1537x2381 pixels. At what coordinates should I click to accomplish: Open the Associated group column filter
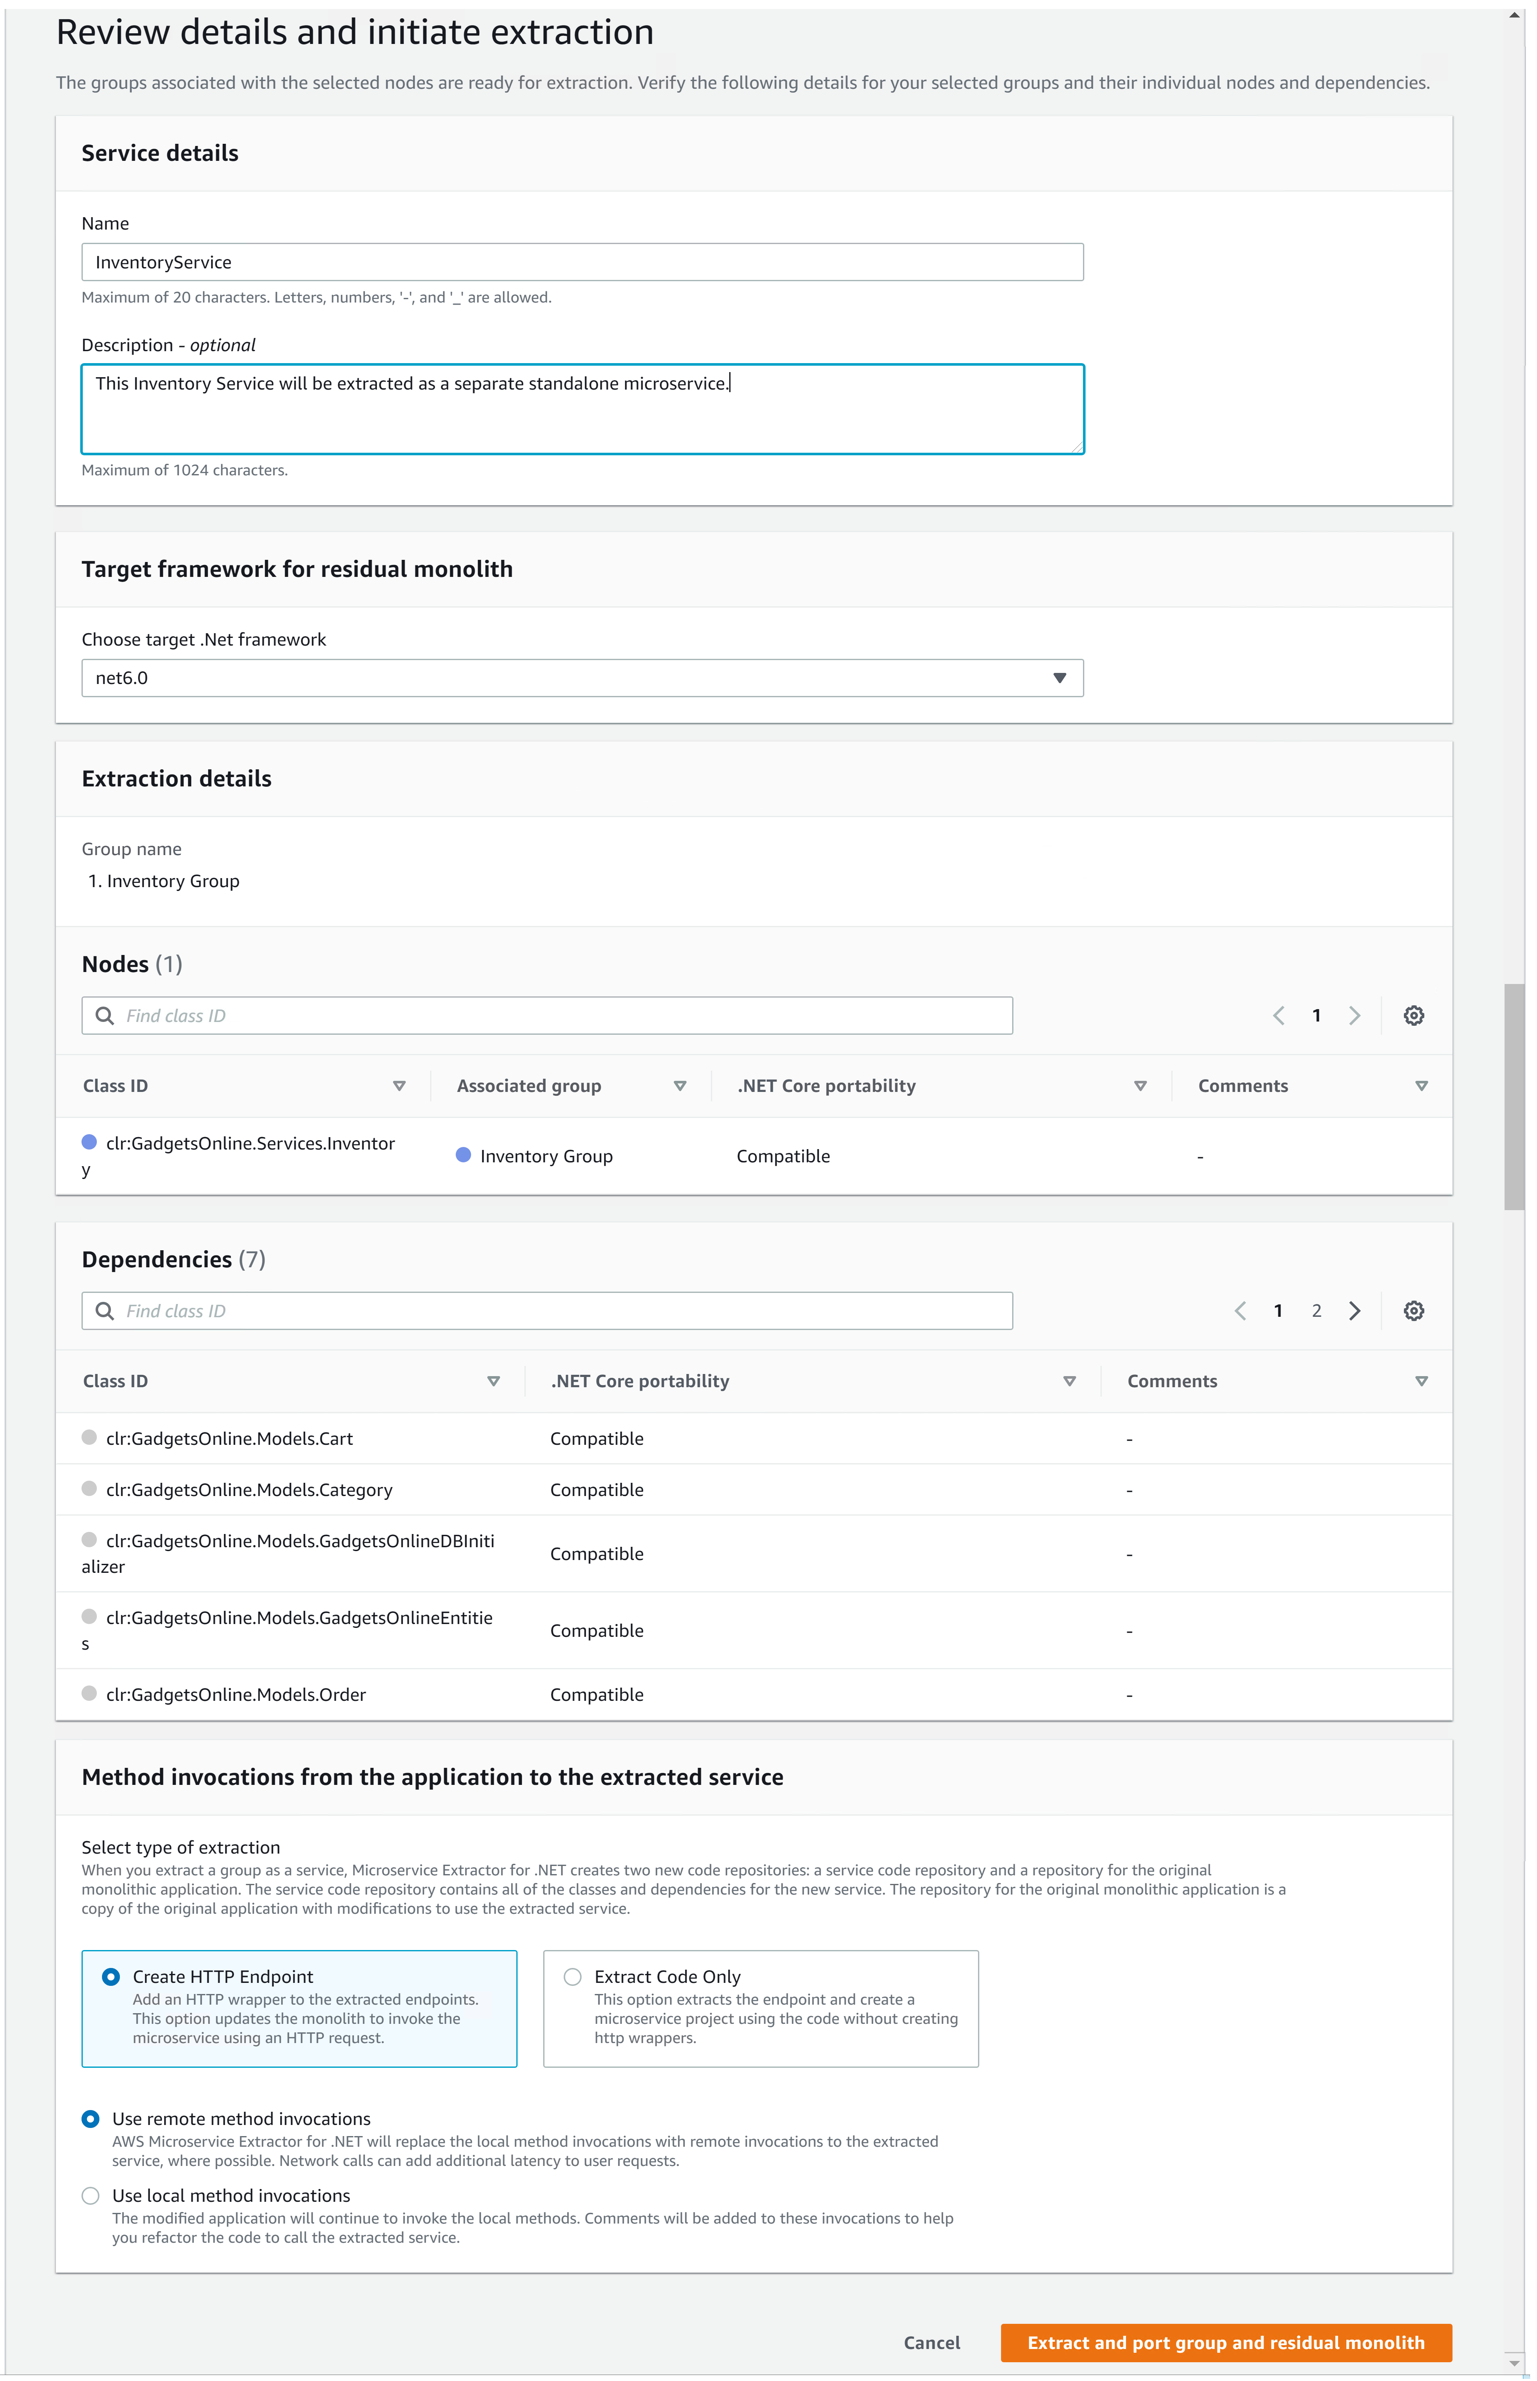pyautogui.click(x=680, y=1085)
